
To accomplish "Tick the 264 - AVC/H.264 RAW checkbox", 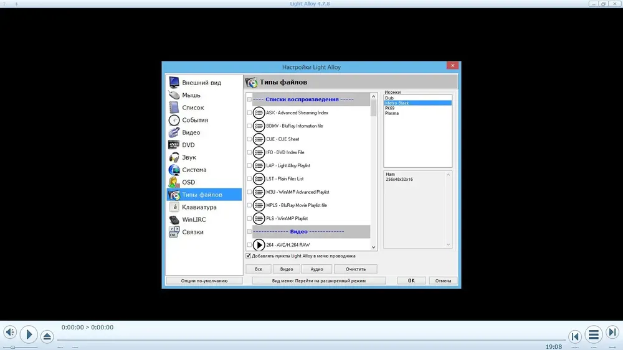I will (x=249, y=245).
